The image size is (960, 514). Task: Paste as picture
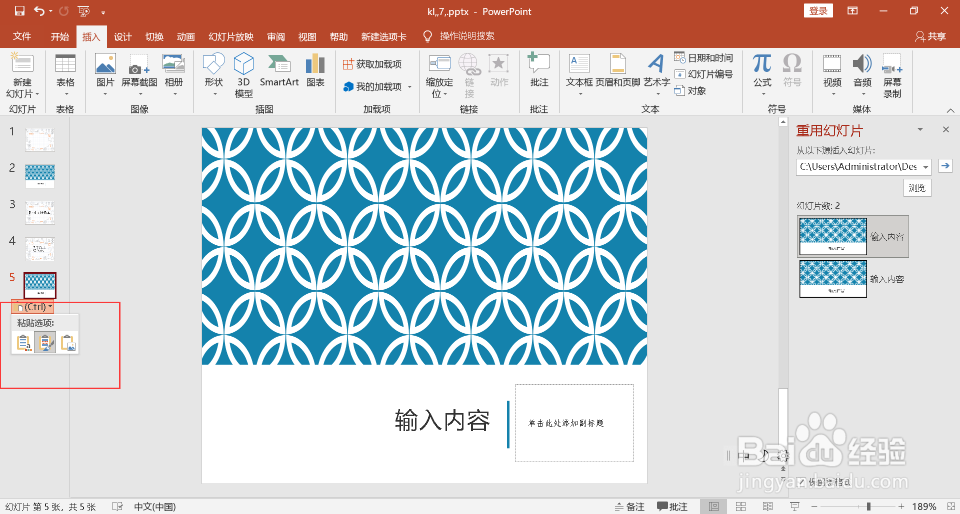(67, 343)
